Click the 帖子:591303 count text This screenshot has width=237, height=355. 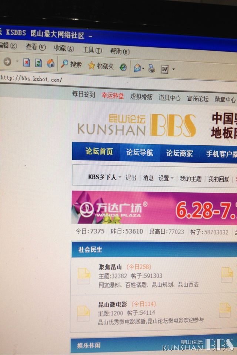147,276
